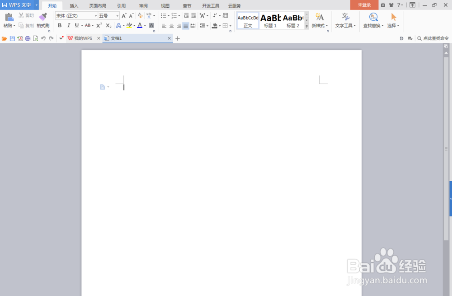Expand the bullet list dropdown arrow

[169, 15]
